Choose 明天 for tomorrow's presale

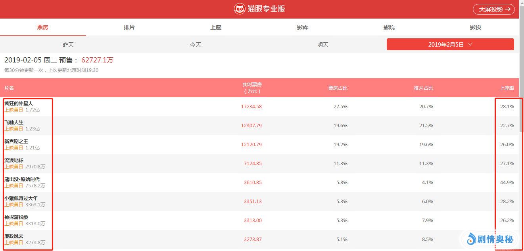[x=323, y=45]
